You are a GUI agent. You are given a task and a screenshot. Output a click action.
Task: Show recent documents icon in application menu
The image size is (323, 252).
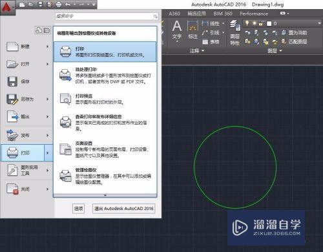(x=39, y=30)
